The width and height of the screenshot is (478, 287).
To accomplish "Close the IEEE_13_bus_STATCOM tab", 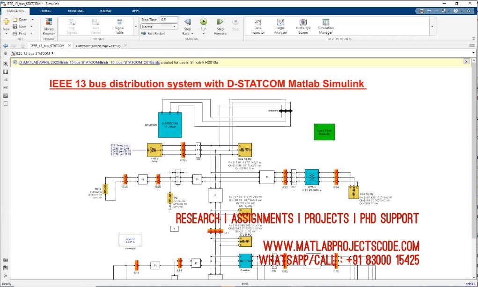I will (69, 46).
